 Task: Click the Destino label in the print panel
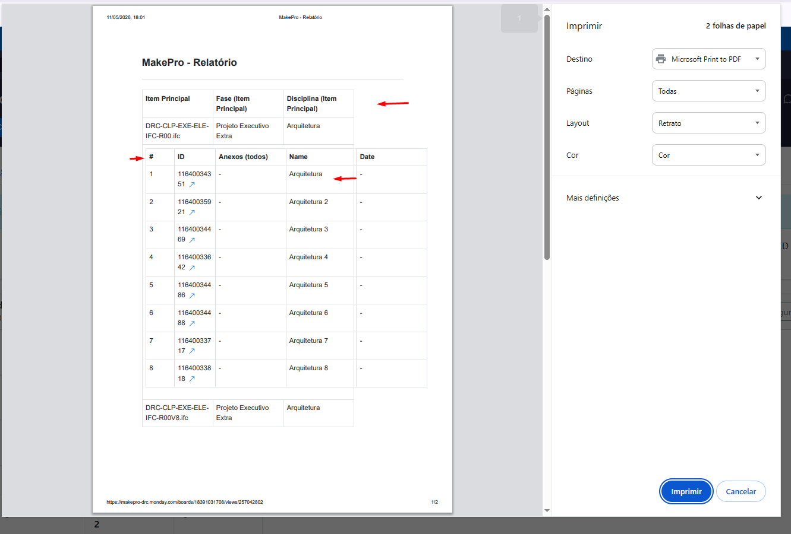[579, 59]
